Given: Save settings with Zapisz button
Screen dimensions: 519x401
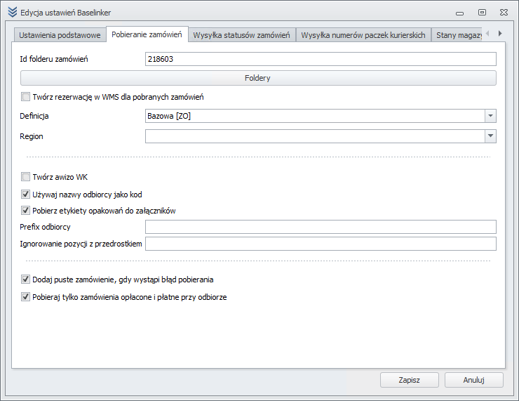Looking at the screenshot, I should (410, 380).
